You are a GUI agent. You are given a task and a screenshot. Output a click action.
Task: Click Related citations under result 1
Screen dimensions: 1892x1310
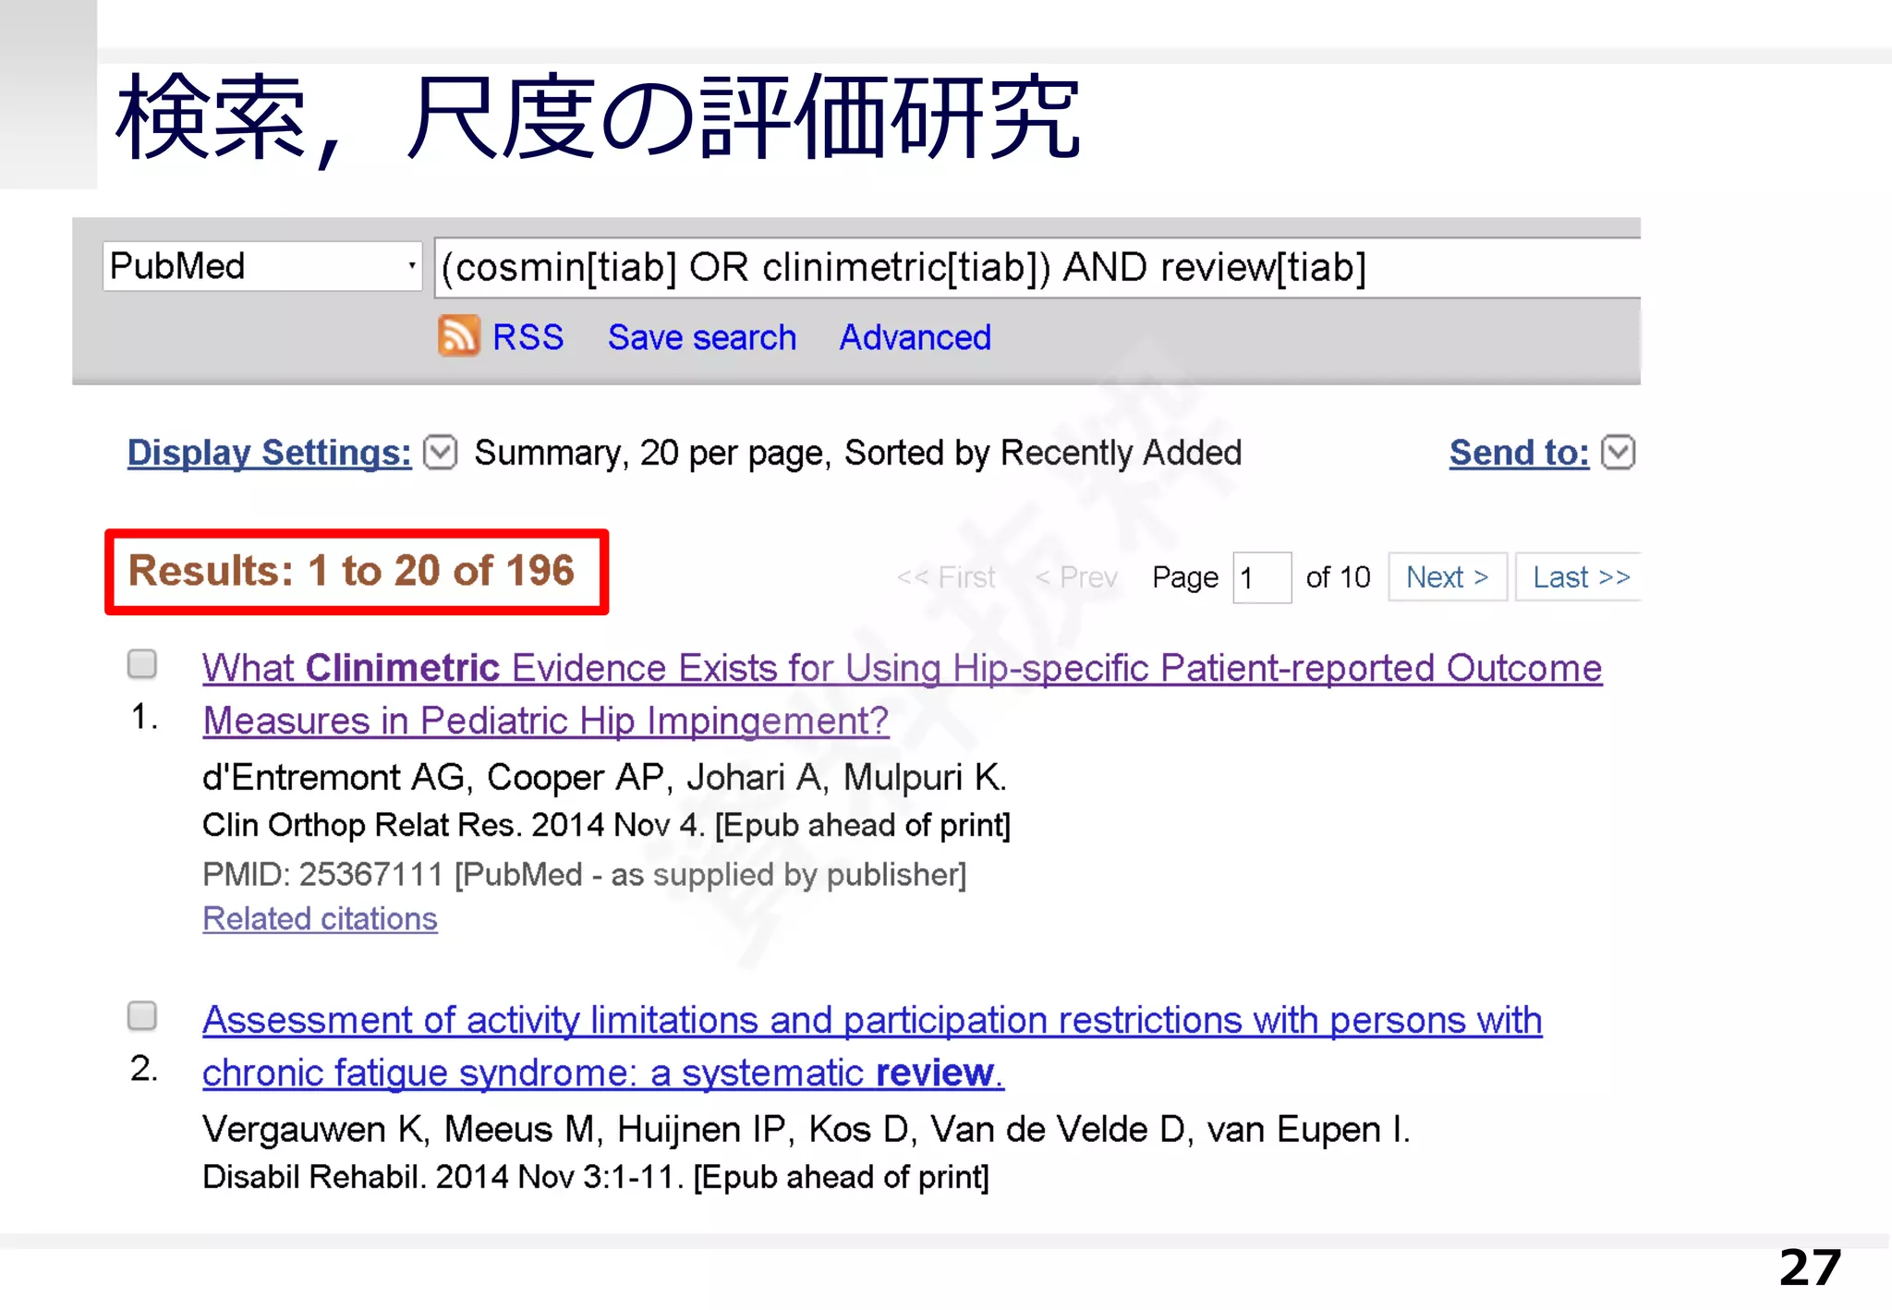point(320,918)
